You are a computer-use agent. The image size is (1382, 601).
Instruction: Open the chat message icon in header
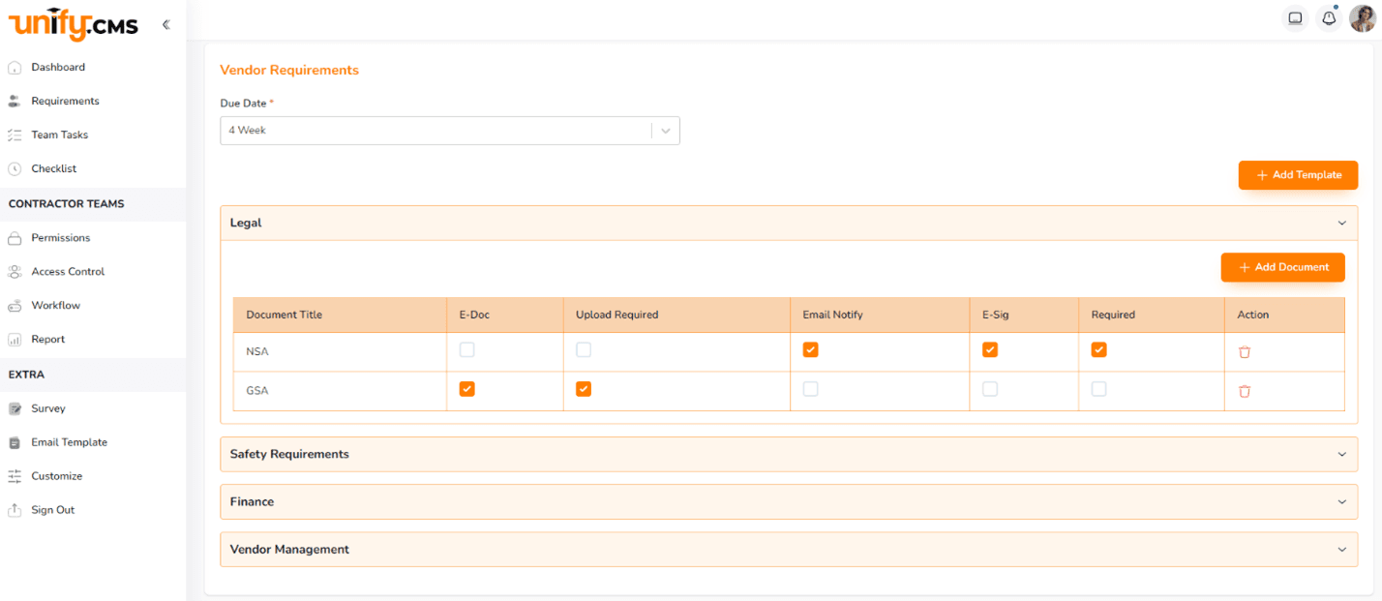tap(1295, 18)
